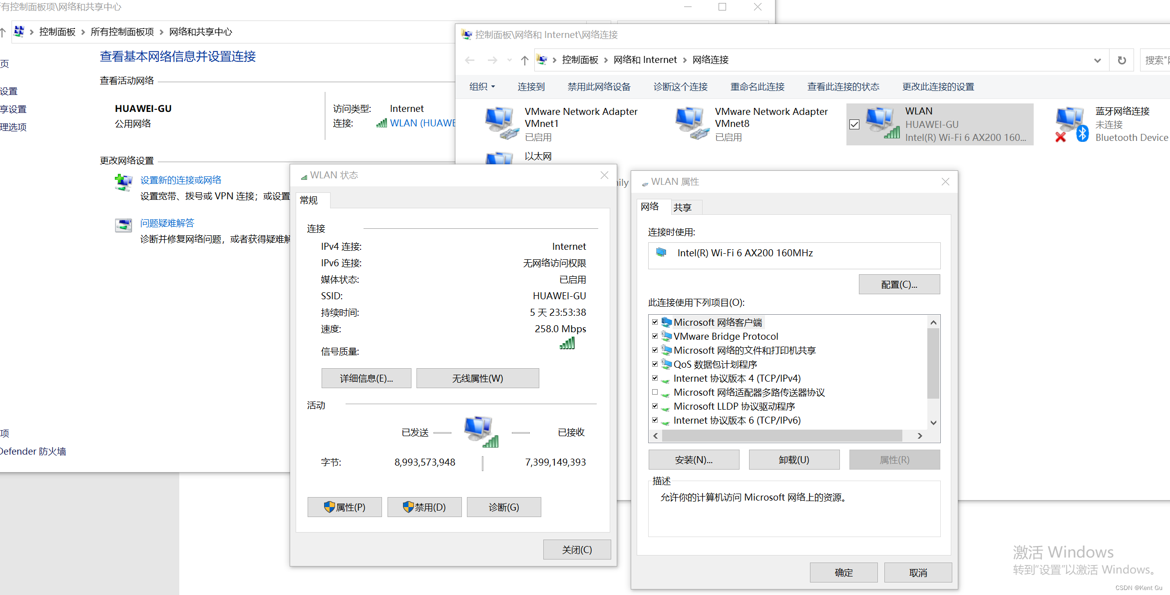Switch to the 共享 tab
The image size is (1170, 595).
pos(682,207)
